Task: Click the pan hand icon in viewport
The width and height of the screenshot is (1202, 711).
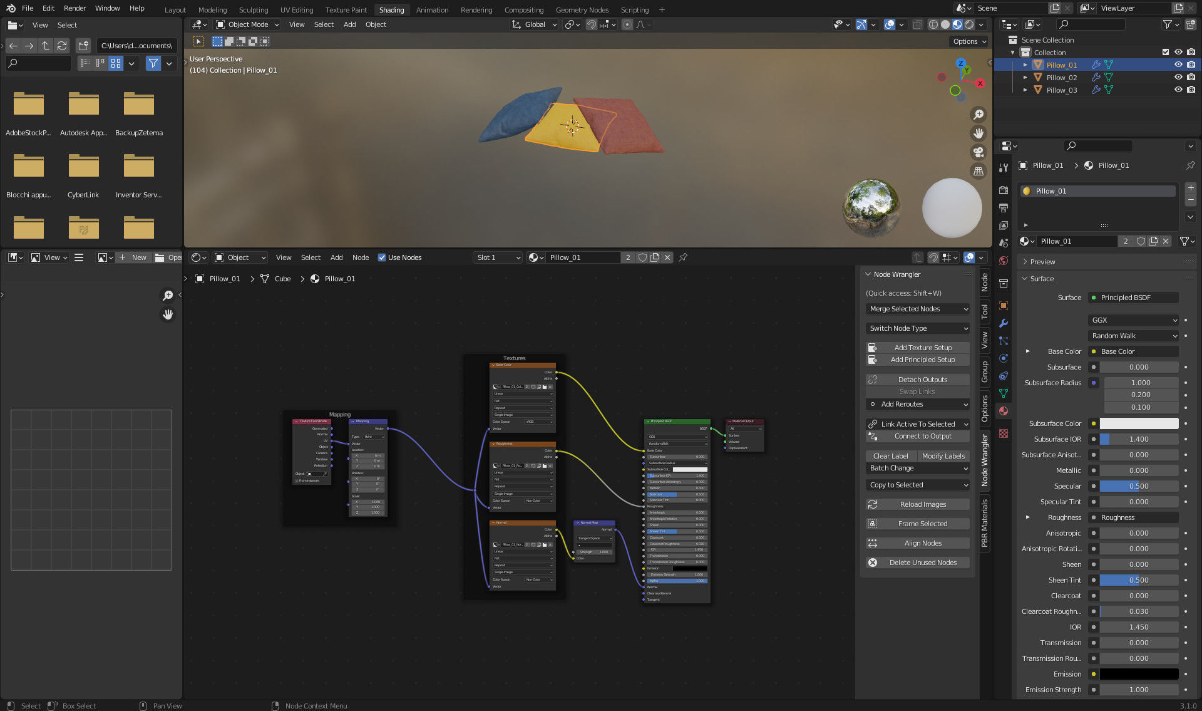Action: pos(978,133)
